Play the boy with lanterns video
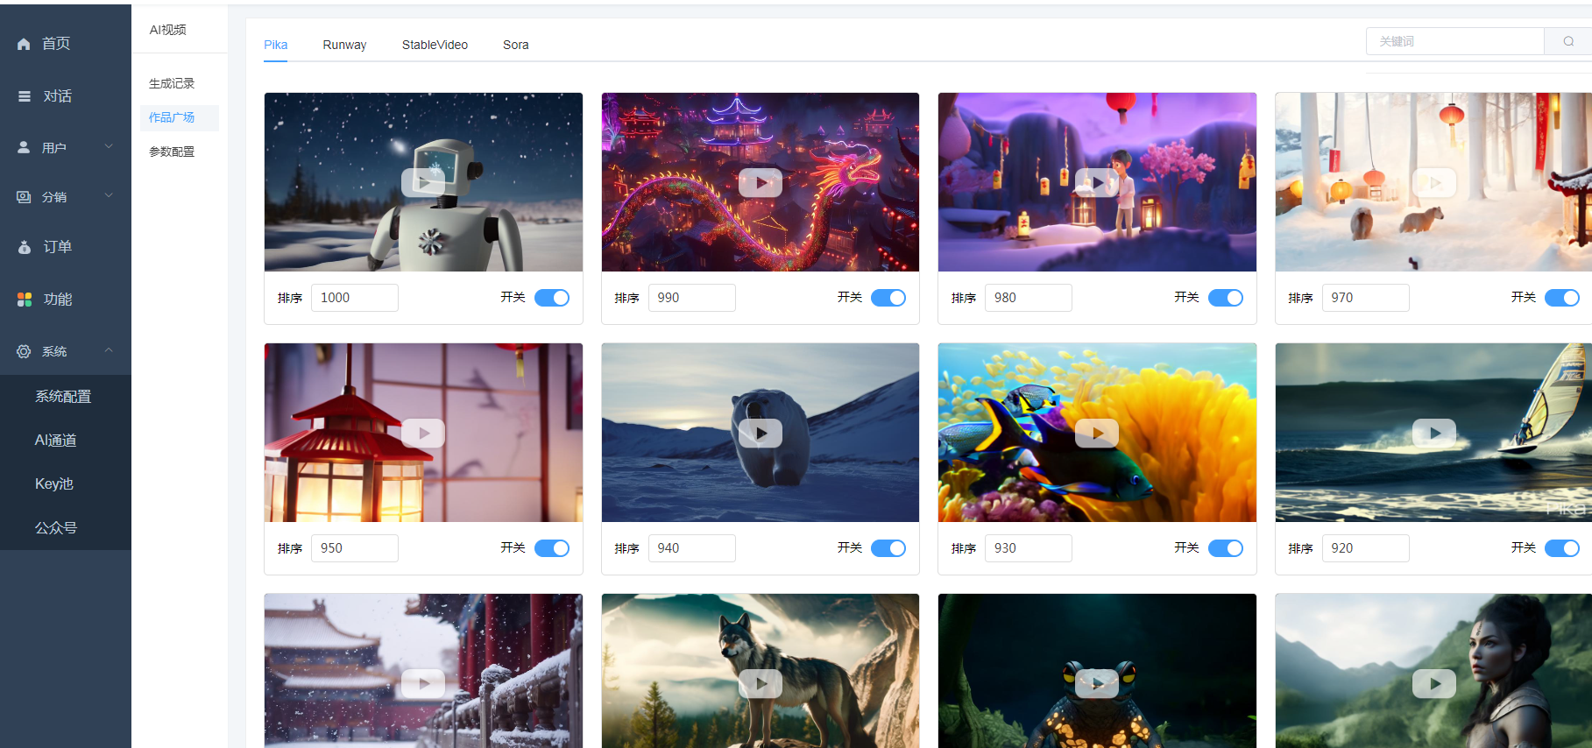Screen dimensions: 1592x748 (1097, 182)
